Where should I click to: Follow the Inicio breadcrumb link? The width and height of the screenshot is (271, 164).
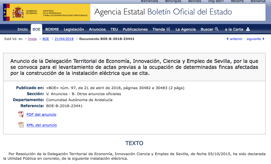point(32,39)
